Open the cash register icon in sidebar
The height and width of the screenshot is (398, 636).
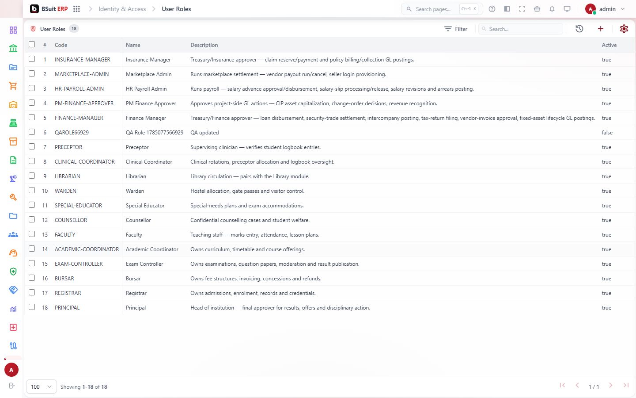pyautogui.click(x=13, y=123)
